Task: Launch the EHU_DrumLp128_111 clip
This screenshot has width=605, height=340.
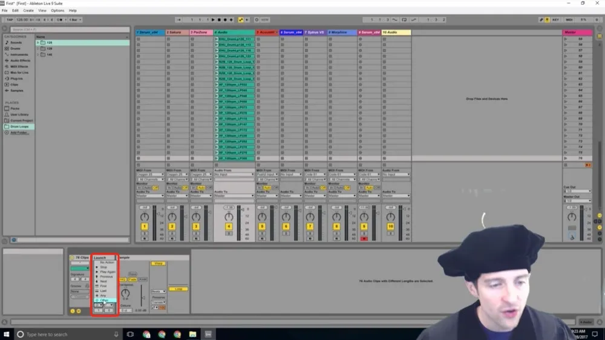Action: [217, 39]
